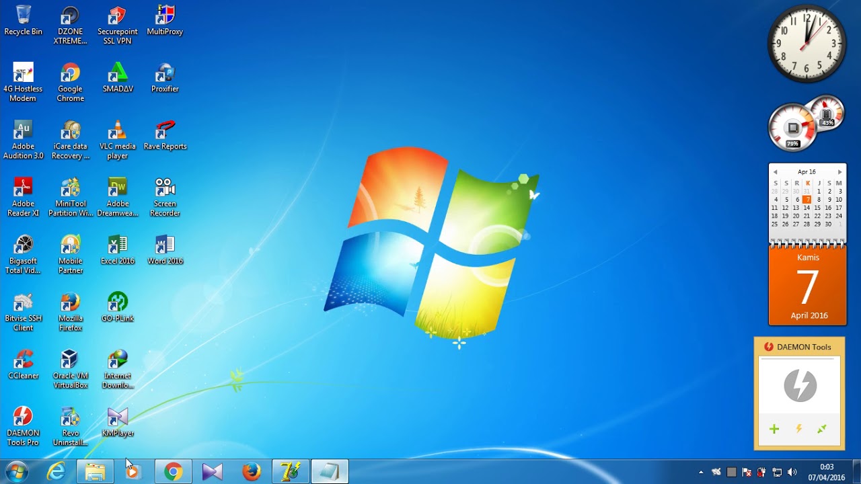
Task: Go to previous month in calendar gadget
Action: pyautogui.click(x=775, y=172)
